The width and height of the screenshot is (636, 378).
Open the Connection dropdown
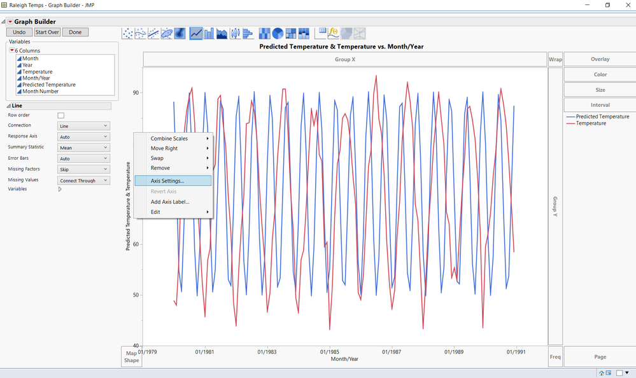(83, 126)
